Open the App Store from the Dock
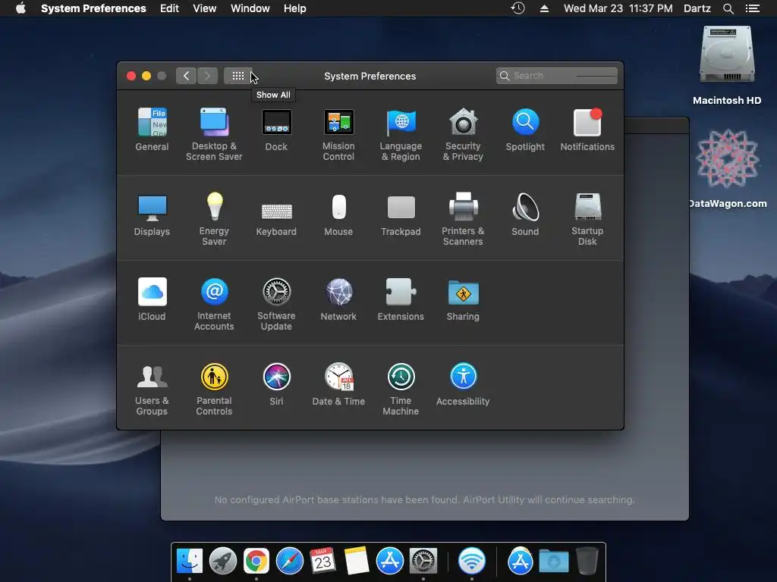Screen dimensions: 777x582 click(x=390, y=562)
